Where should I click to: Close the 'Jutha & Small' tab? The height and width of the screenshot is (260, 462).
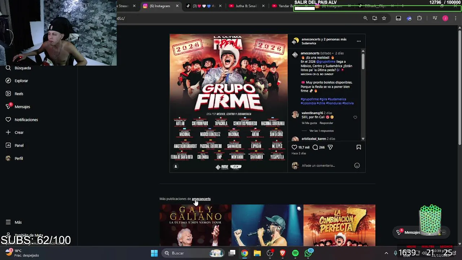263,6
